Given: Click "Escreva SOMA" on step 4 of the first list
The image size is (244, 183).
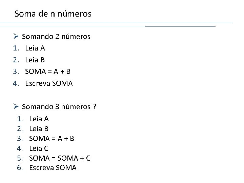Looking at the screenshot, I should coord(49,83).
